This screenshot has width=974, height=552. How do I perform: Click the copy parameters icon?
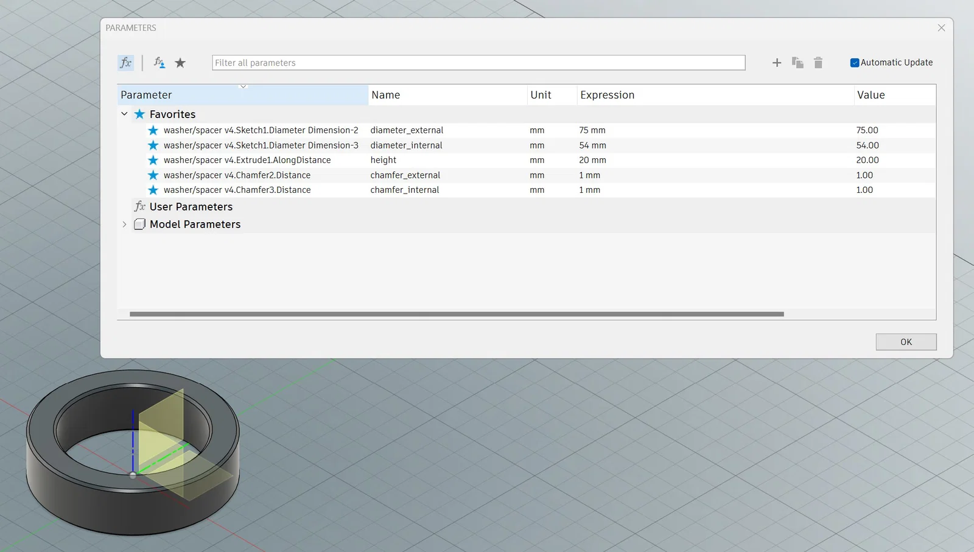797,63
